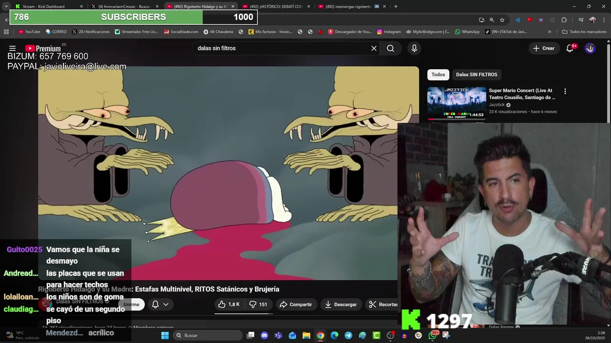Viewport: 611px width, 343px height.
Task: Download the video with Descargar
Action: (x=341, y=304)
